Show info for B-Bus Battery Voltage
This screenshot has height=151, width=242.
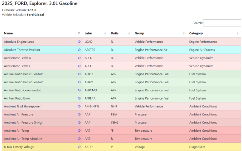pos(79,147)
